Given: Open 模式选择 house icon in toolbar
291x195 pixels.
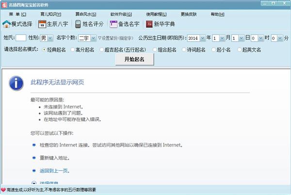Looking at the screenshot, I should [x=7, y=24].
